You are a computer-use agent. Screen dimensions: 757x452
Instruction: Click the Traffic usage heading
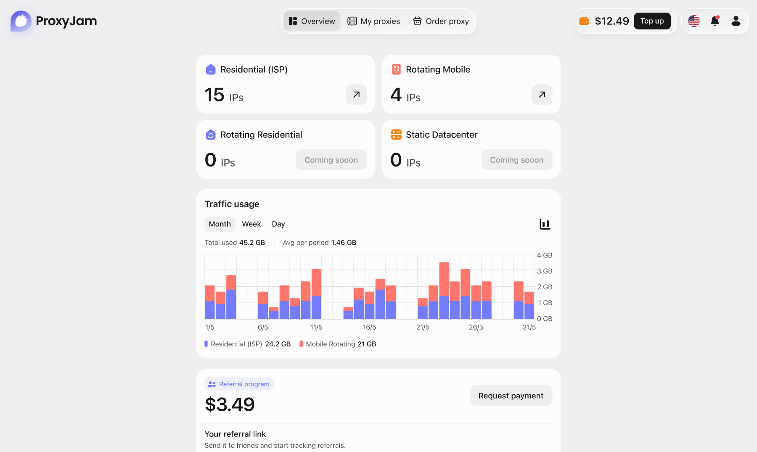pos(232,204)
